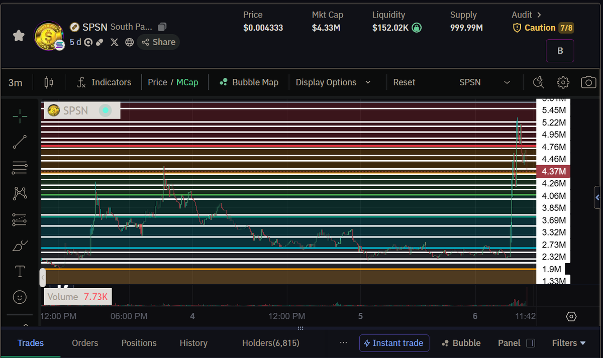Grab the chart panel resize handle
Image resolution: width=603 pixels, height=358 pixels.
[300, 328]
